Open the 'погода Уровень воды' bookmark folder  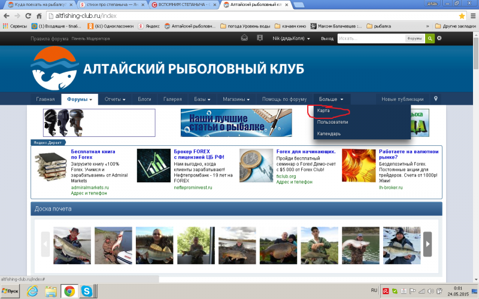[x=245, y=26]
